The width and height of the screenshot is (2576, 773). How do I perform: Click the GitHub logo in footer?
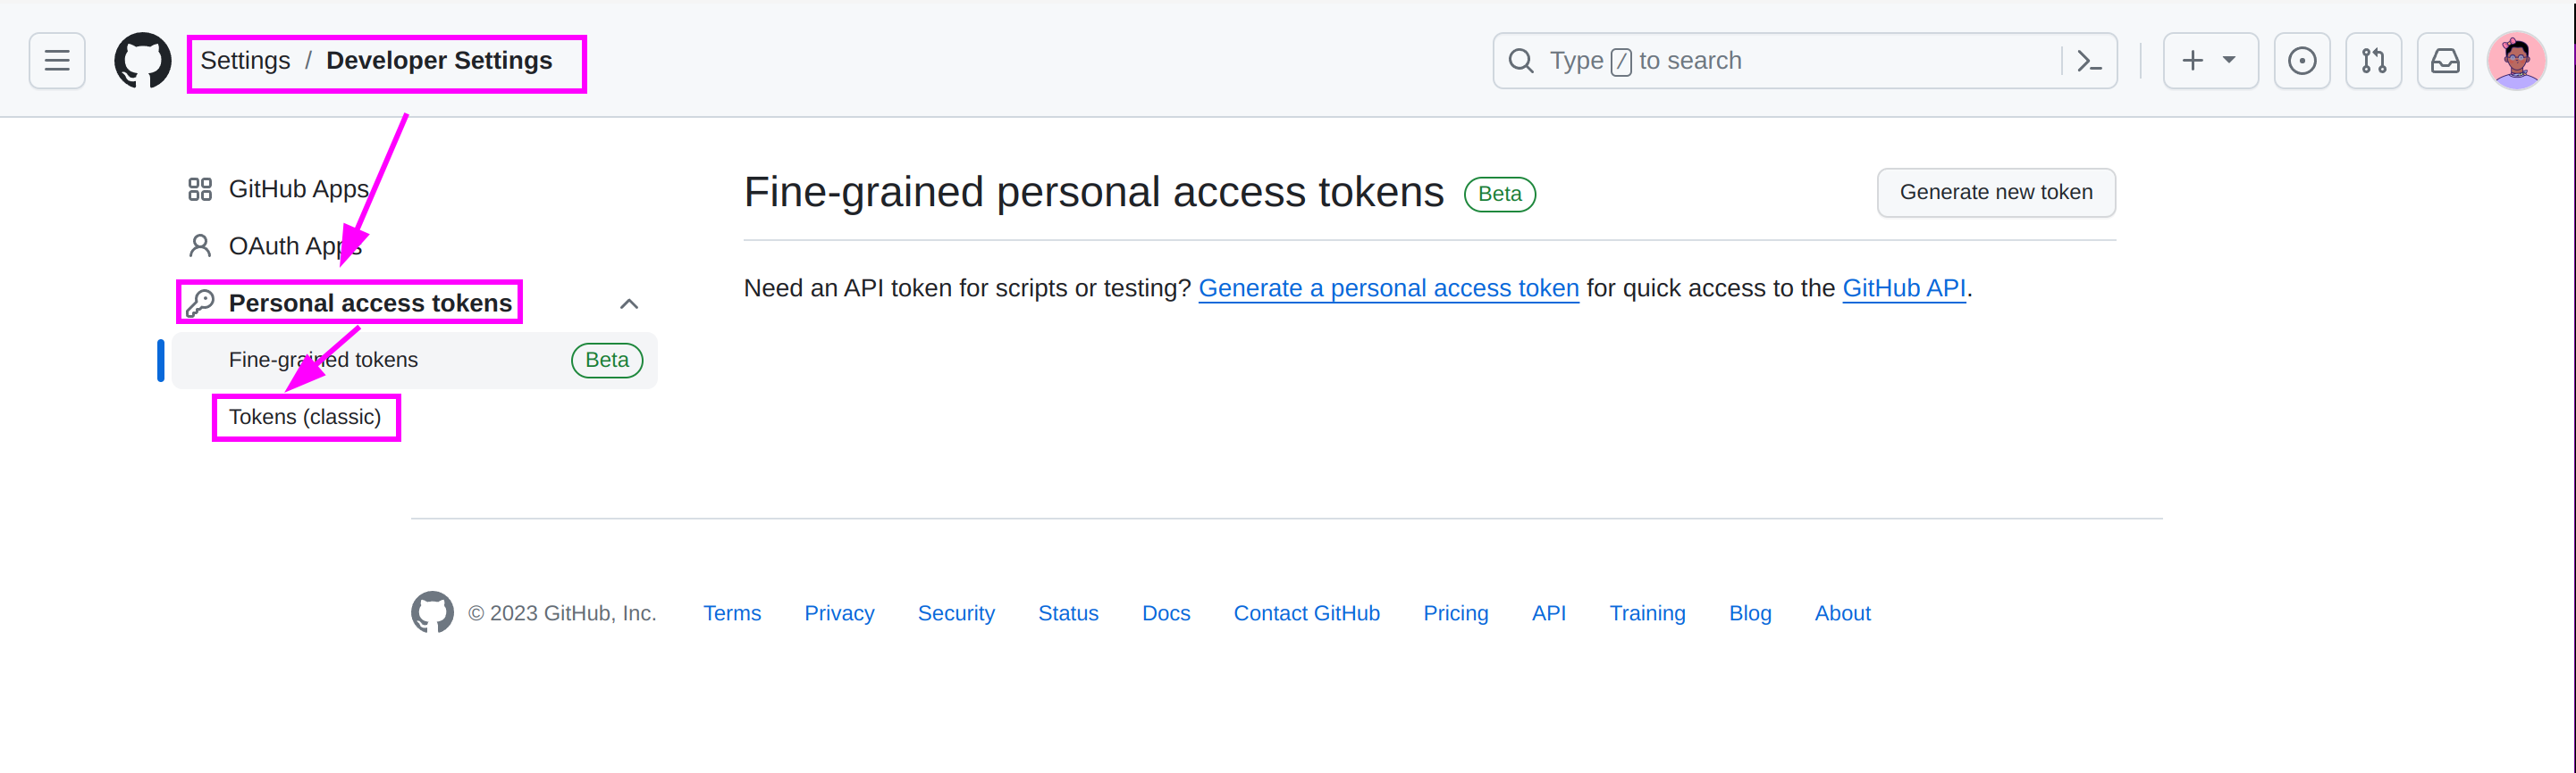[432, 612]
